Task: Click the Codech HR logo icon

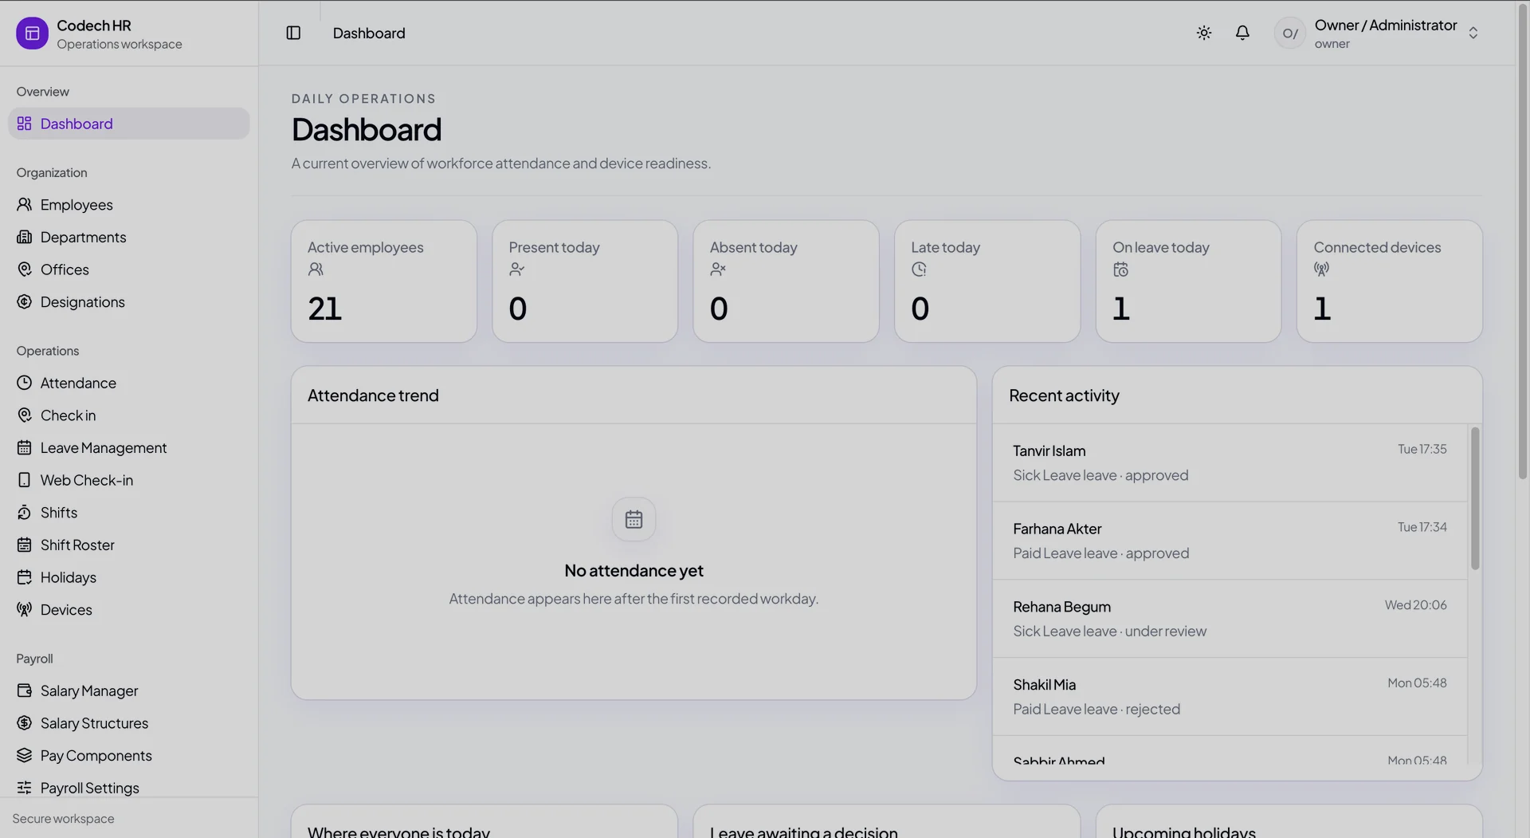Action: point(32,33)
